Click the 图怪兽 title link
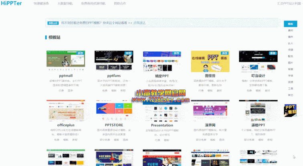 pyautogui.click(x=210, y=76)
